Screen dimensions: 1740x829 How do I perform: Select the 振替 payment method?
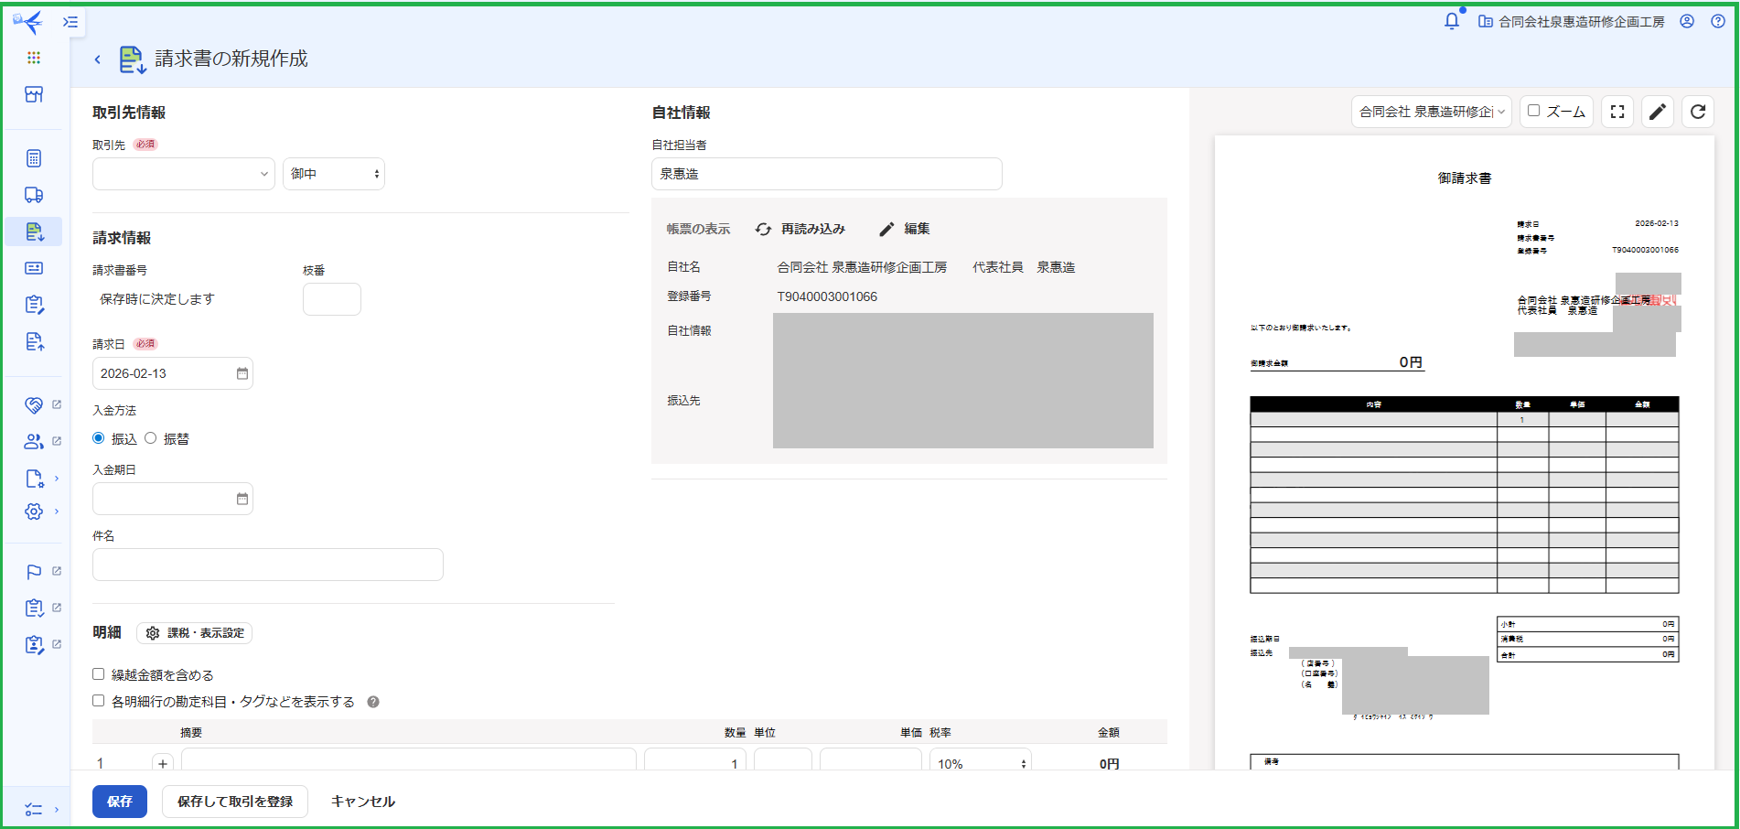point(151,438)
